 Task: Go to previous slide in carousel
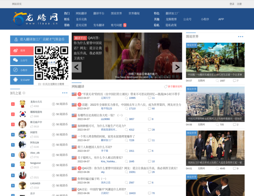[x=77, y=67]
